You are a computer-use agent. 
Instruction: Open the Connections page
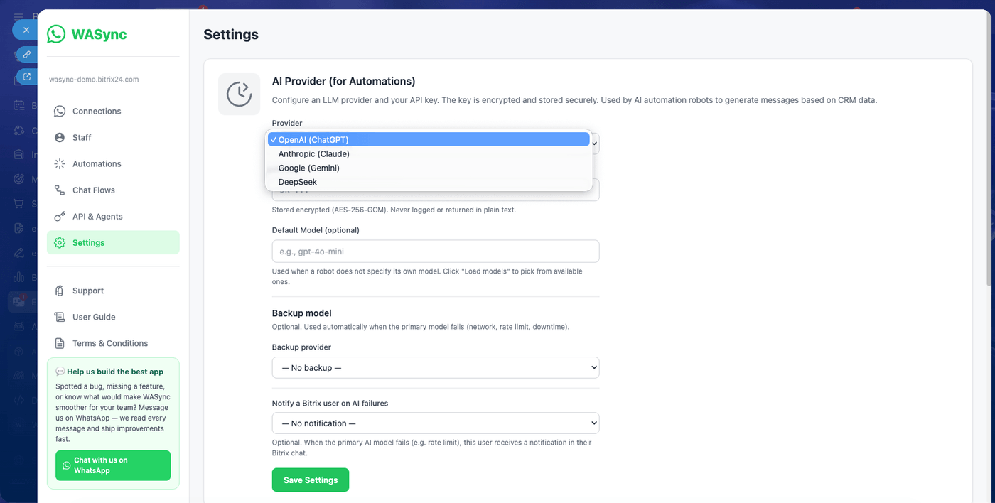(113, 112)
